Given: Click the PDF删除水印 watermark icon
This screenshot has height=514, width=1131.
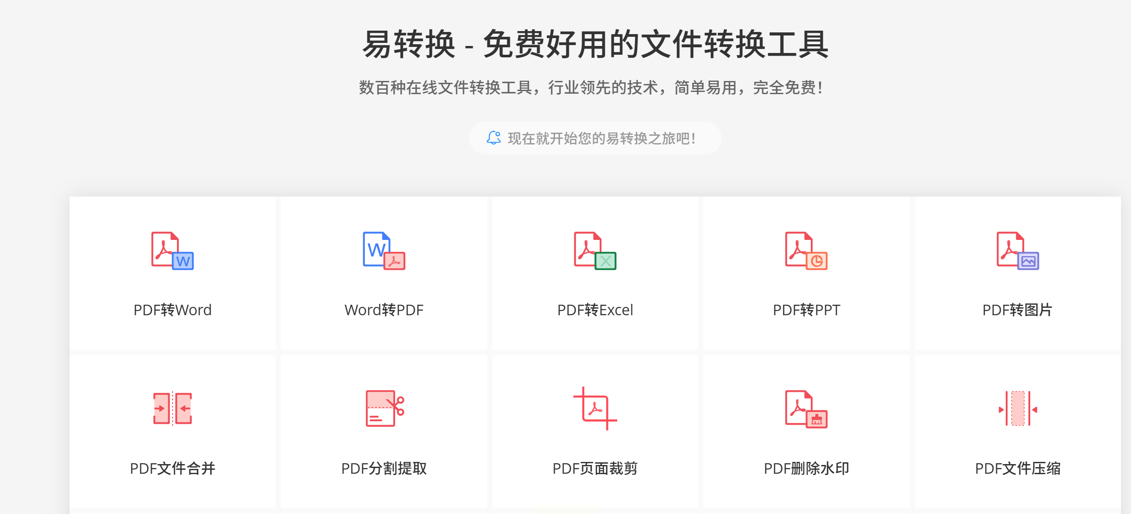Looking at the screenshot, I should (x=806, y=408).
